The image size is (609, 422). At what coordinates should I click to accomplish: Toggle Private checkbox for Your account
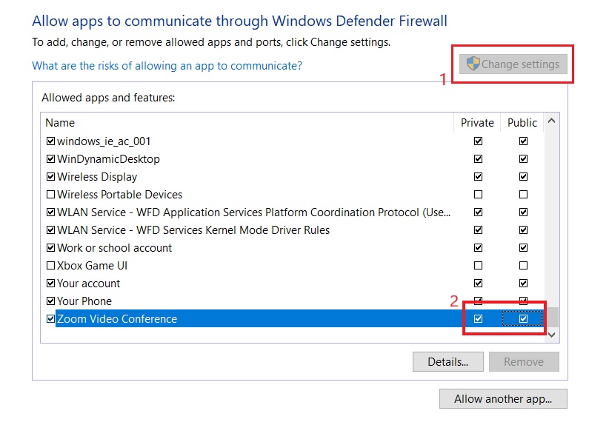click(478, 283)
